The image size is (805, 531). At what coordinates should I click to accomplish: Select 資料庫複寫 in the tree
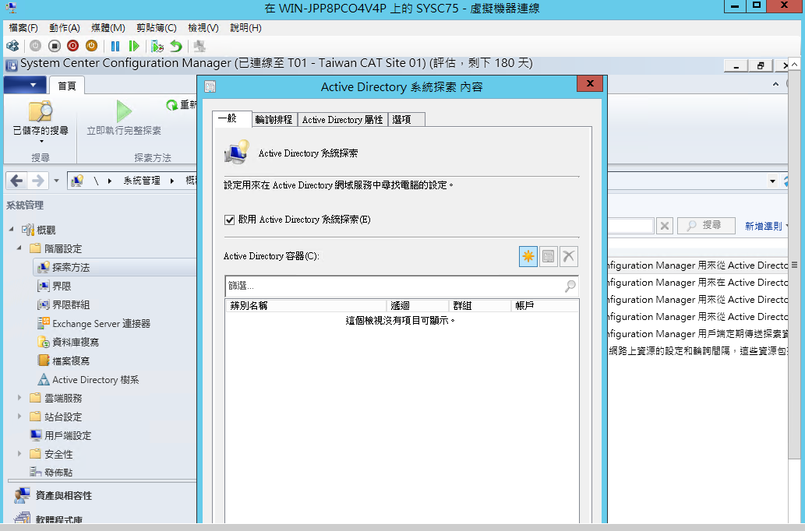click(76, 343)
